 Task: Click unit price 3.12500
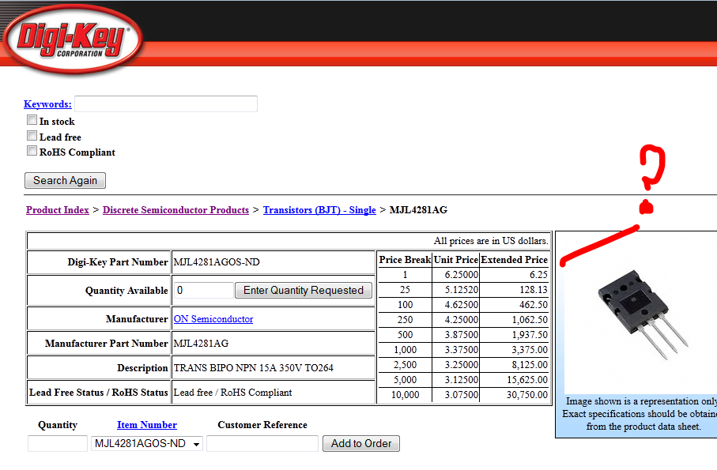coord(462,380)
